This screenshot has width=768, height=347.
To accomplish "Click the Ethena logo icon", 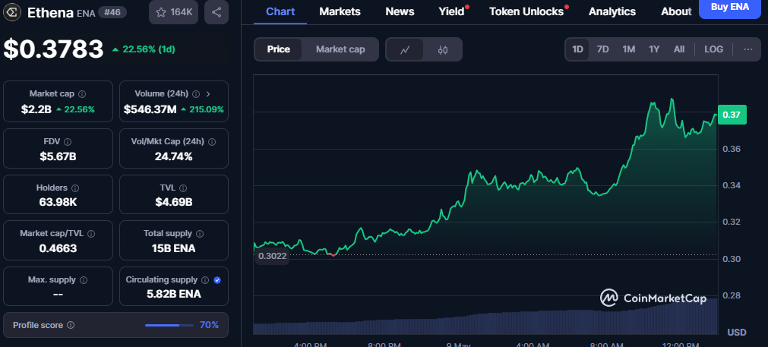I will point(13,12).
